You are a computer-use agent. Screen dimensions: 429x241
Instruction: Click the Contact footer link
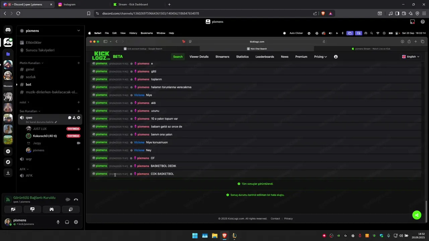click(x=275, y=219)
